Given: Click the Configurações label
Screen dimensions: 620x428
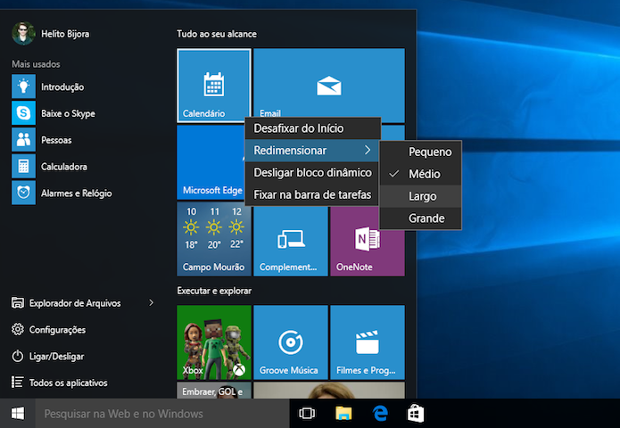Looking at the screenshot, I should pos(57,330).
